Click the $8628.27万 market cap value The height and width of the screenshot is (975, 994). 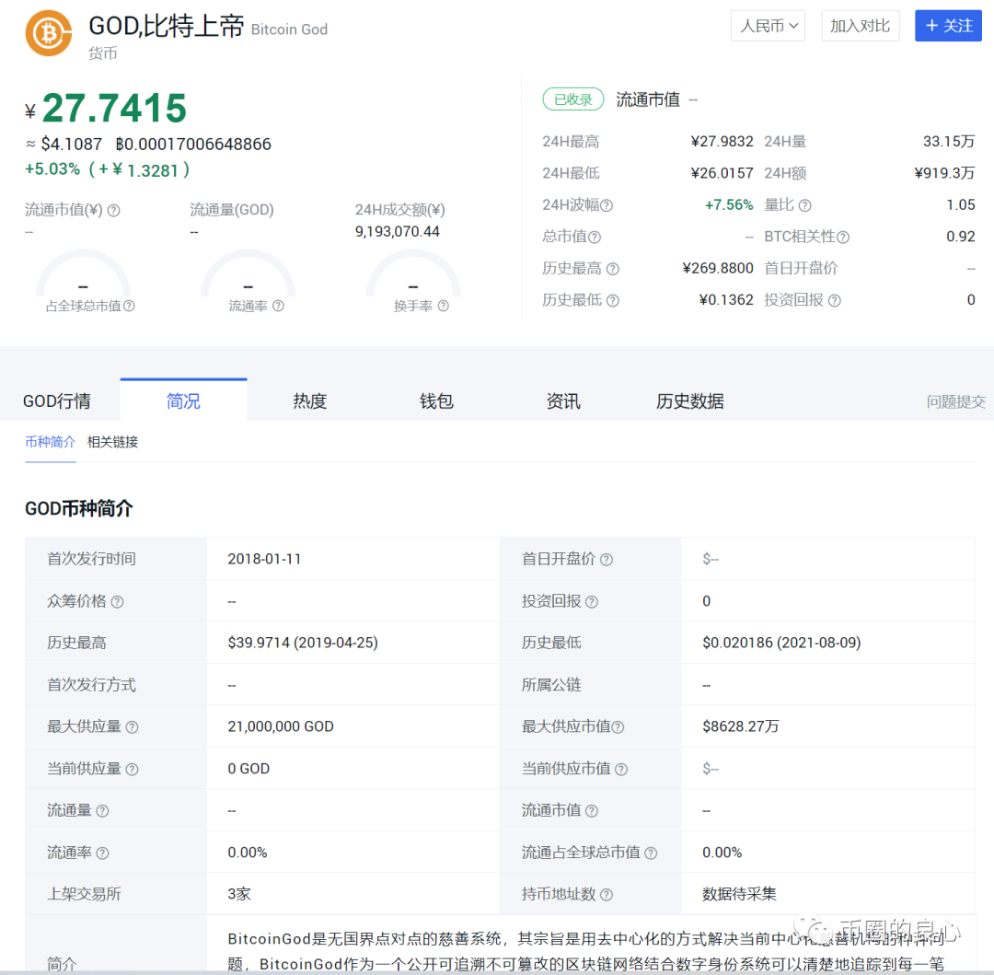[740, 726]
